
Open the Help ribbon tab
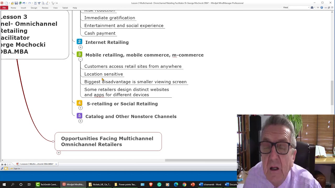click(x=75, y=8)
